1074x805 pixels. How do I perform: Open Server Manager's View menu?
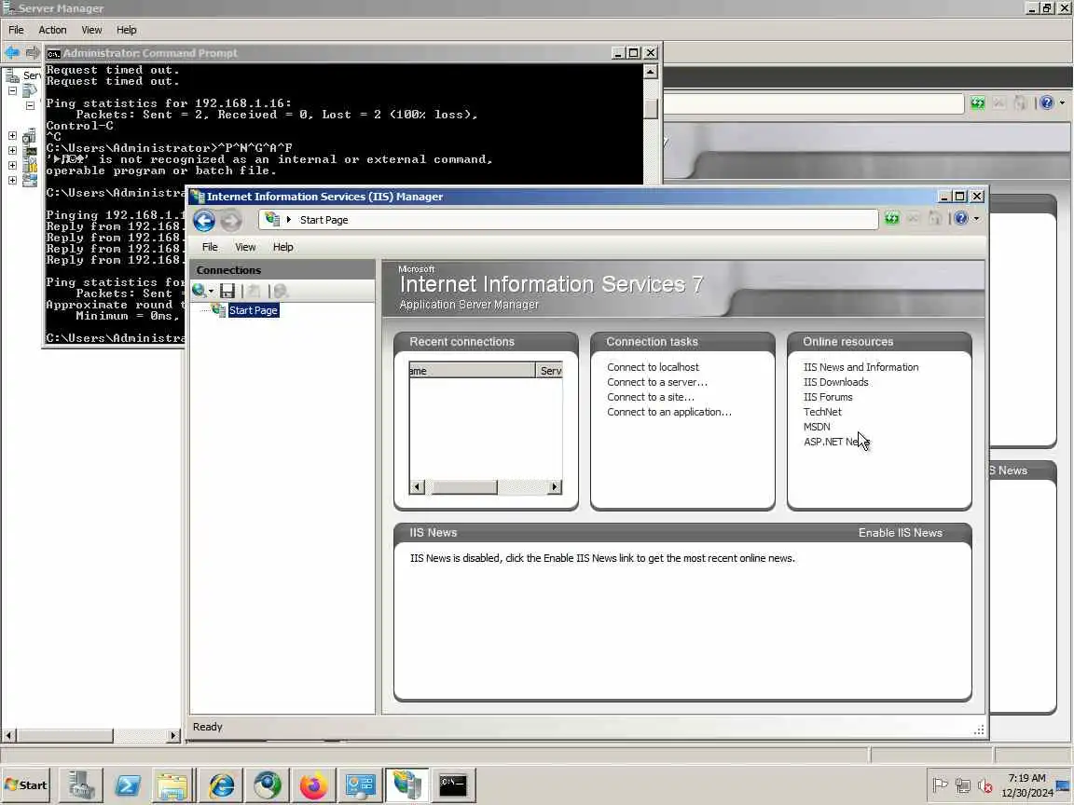coord(91,30)
